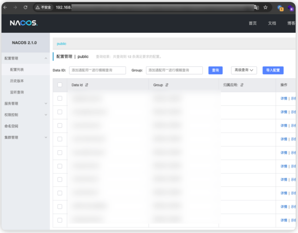The image size is (298, 233).
Task: Select the public namespace tab
Action: 62,44
